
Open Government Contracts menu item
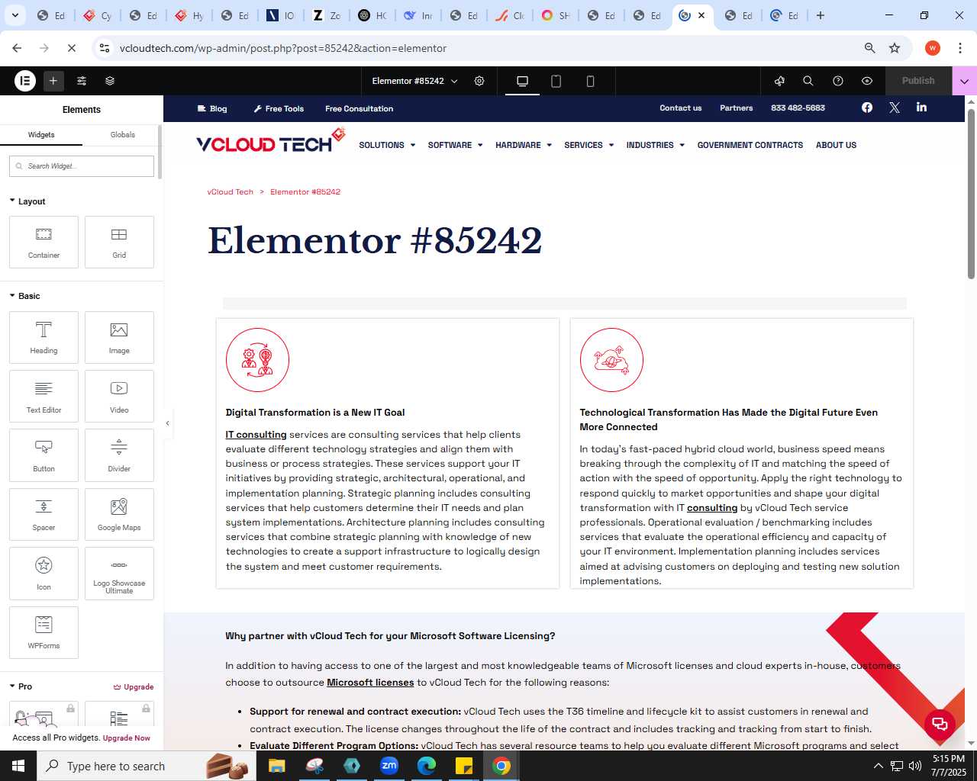pyautogui.click(x=750, y=145)
